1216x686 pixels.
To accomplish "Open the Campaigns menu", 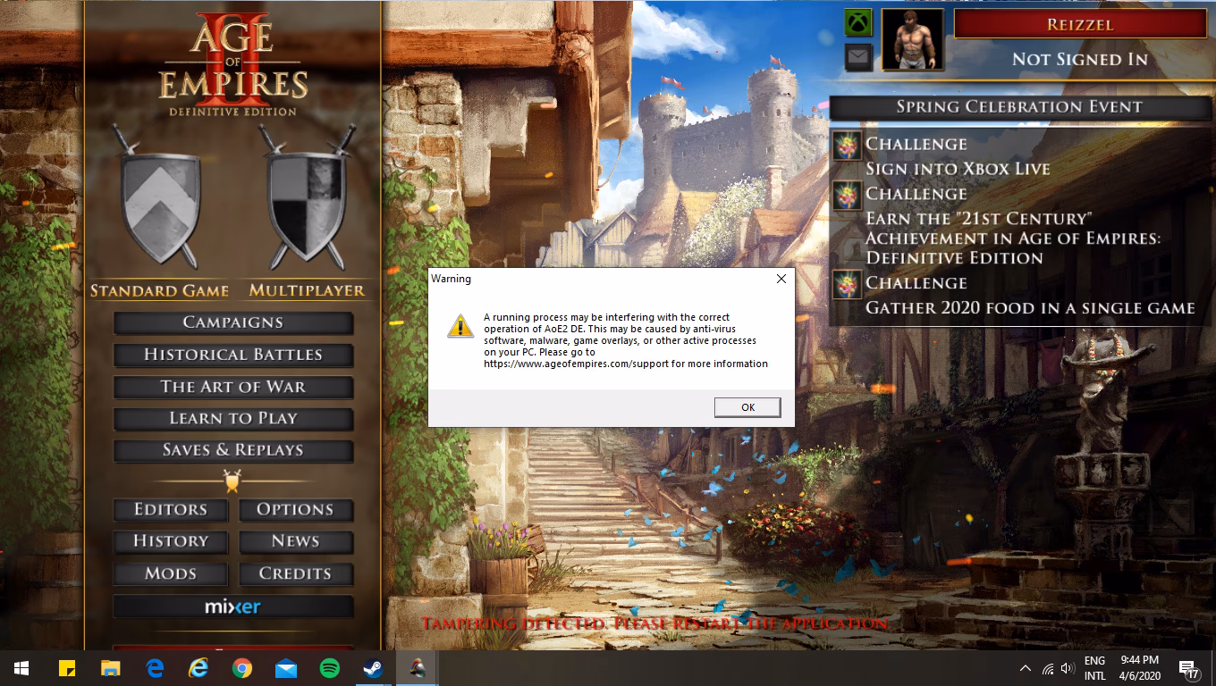I will 233,322.
